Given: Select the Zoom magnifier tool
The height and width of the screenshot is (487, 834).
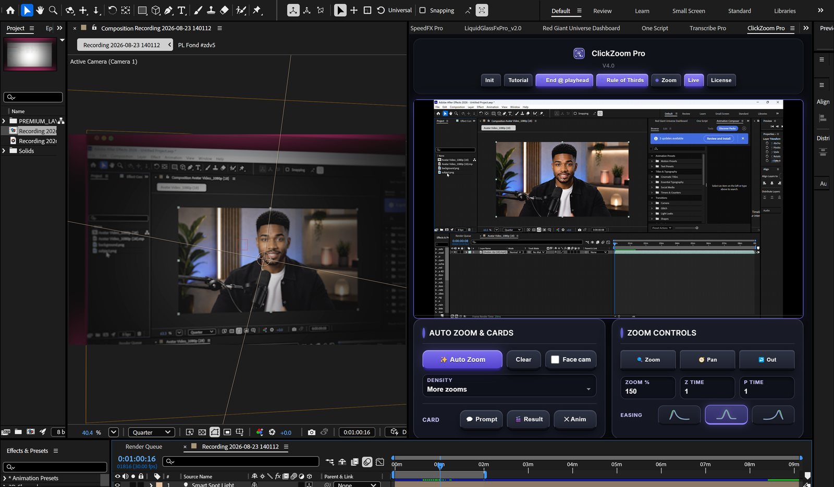Looking at the screenshot, I should (53, 10).
